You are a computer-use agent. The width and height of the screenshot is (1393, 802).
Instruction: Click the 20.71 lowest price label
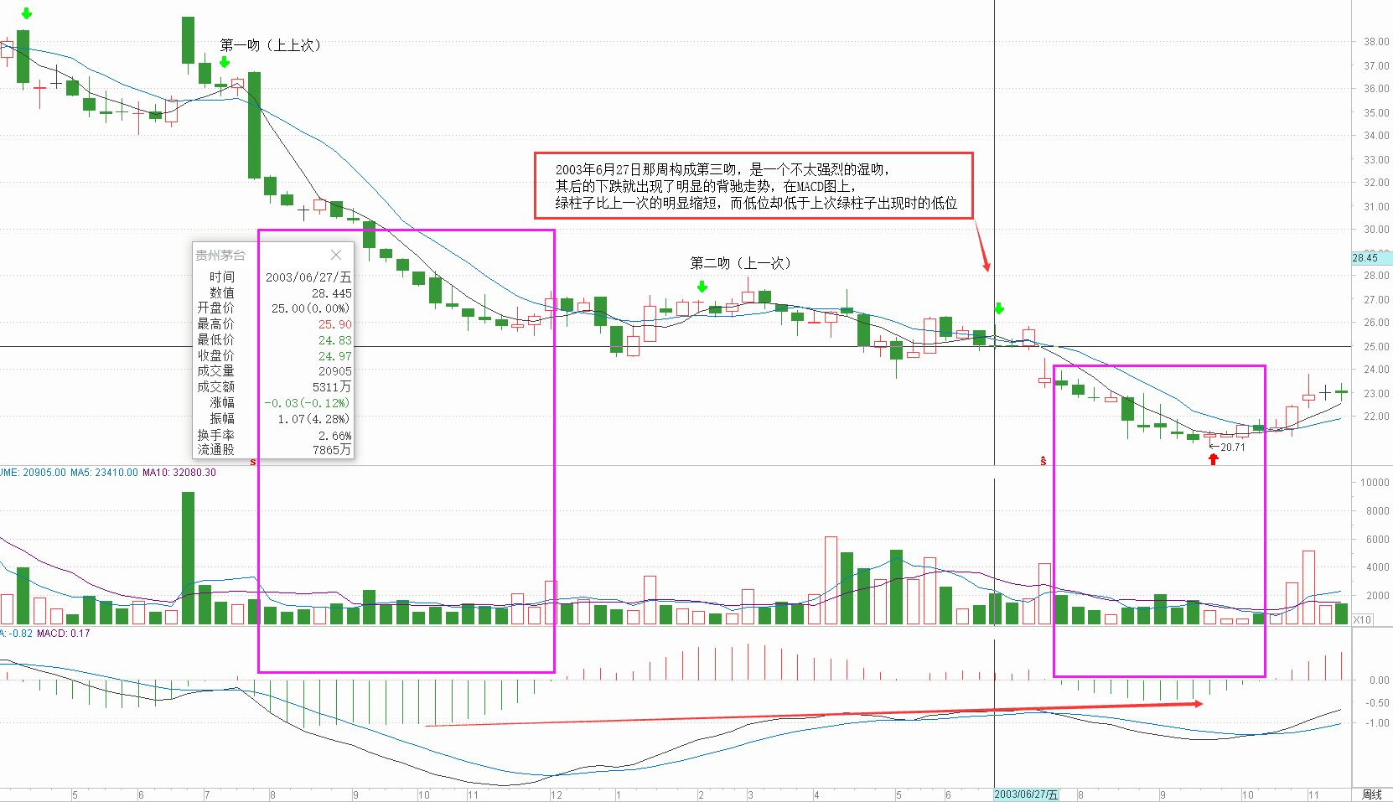[1232, 448]
